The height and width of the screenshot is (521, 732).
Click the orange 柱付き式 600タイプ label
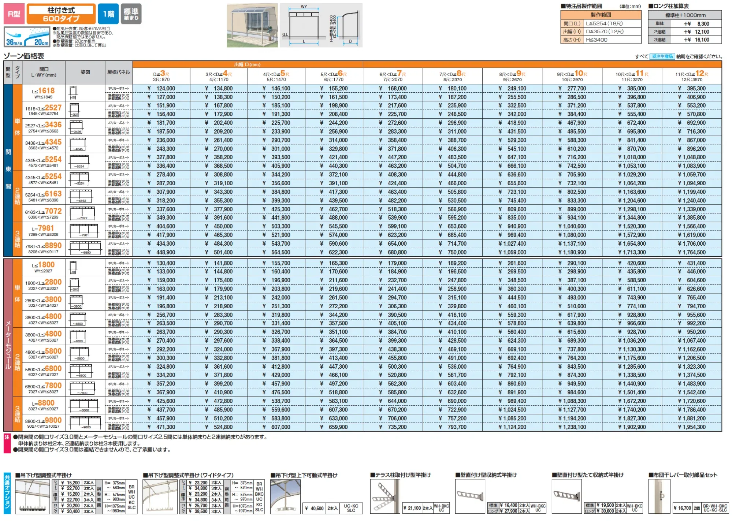point(61,14)
